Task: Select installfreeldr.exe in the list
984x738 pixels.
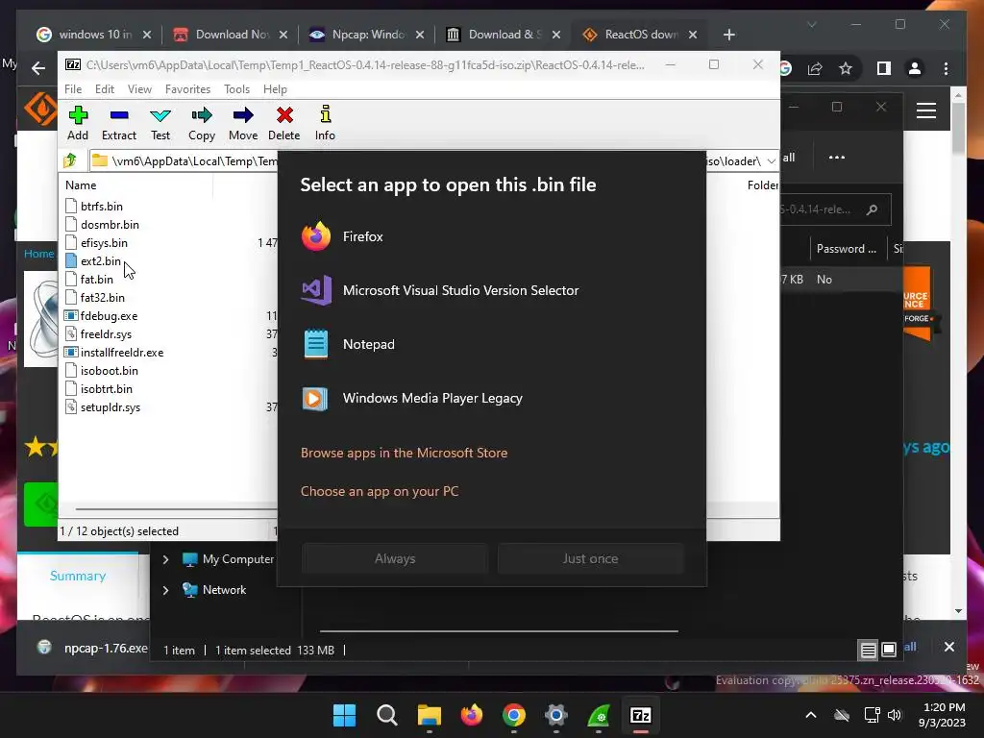Action: [x=114, y=352]
